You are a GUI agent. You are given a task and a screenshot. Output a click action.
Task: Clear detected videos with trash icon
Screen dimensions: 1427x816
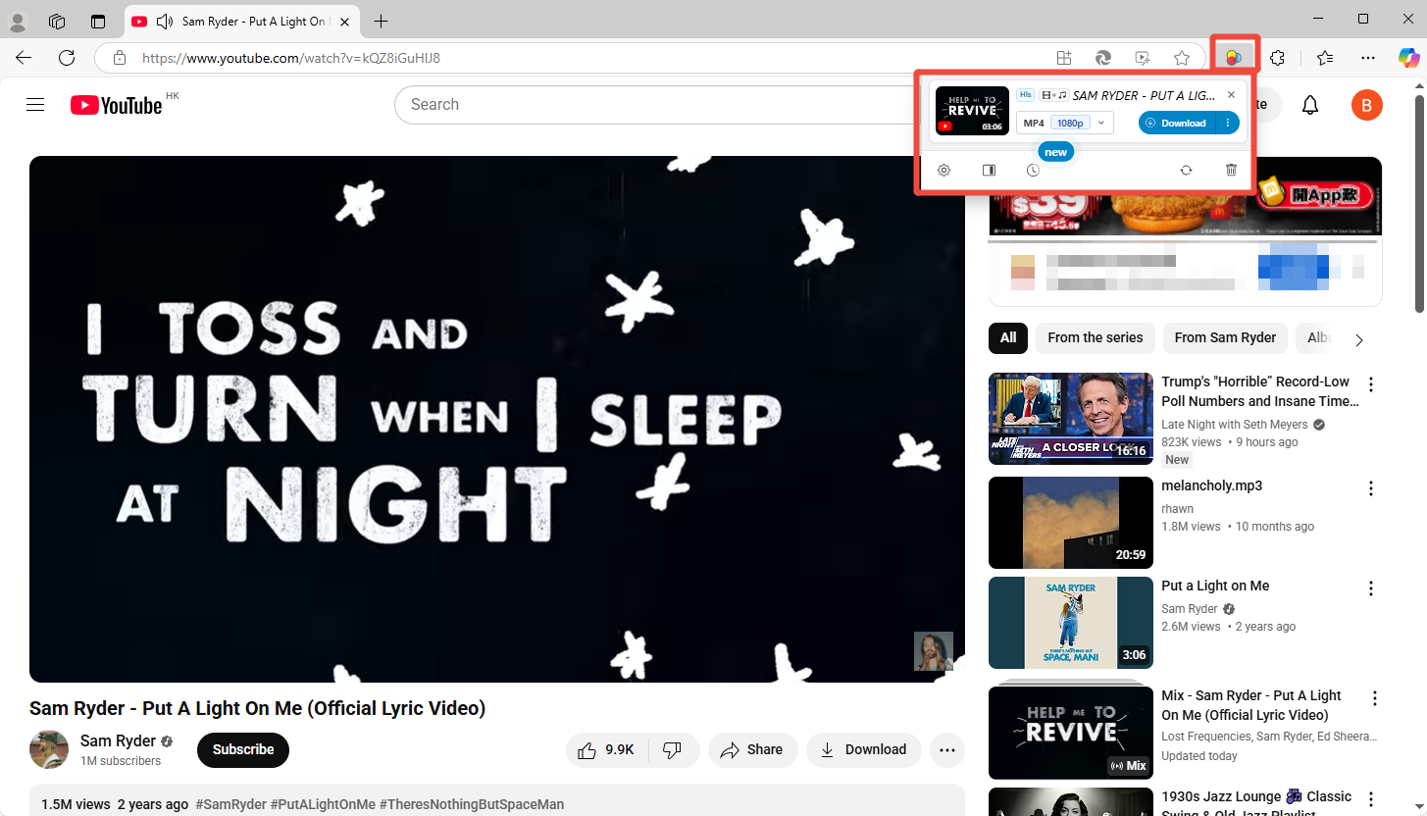[x=1231, y=171]
